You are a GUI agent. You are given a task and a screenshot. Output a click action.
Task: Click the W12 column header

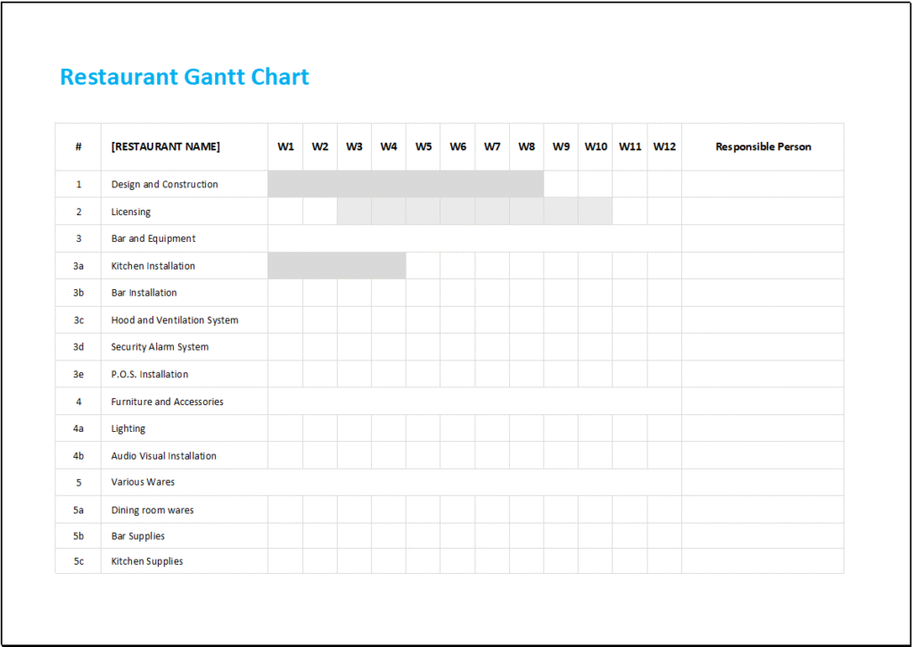(x=664, y=146)
